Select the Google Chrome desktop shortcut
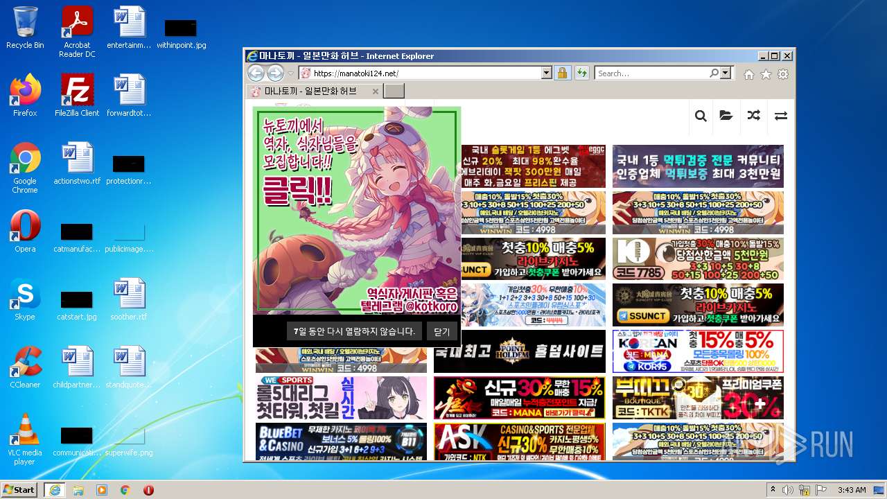This screenshot has width=887, height=499. (25, 168)
